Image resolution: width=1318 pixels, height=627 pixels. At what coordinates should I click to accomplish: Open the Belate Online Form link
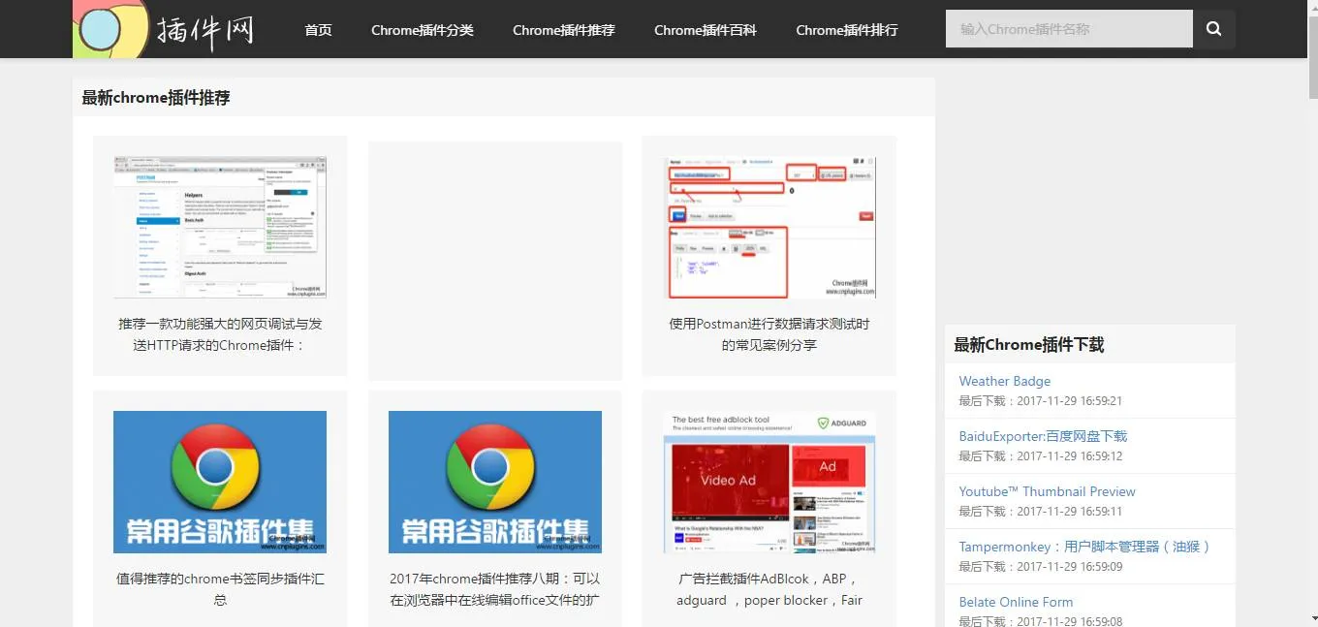point(1016,602)
